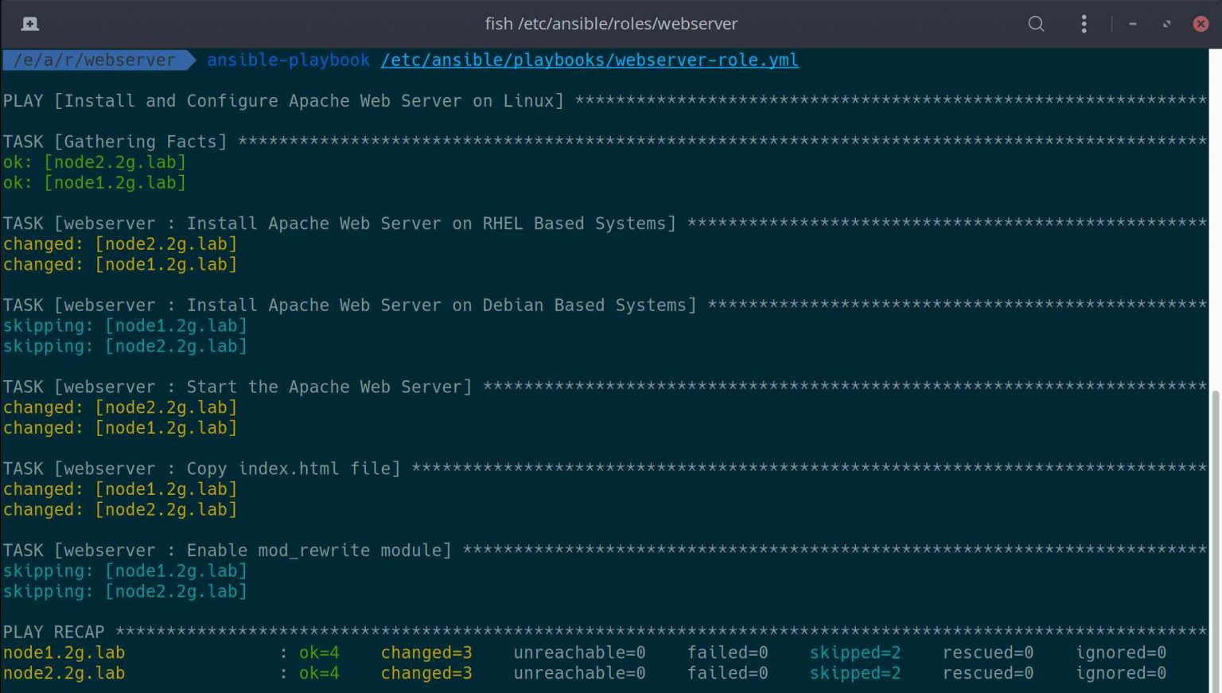Image resolution: width=1222 pixels, height=693 pixels.
Task: Open the terminal search magnifier icon
Action: (1036, 24)
